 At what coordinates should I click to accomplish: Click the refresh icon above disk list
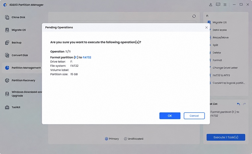pos(194,16)
